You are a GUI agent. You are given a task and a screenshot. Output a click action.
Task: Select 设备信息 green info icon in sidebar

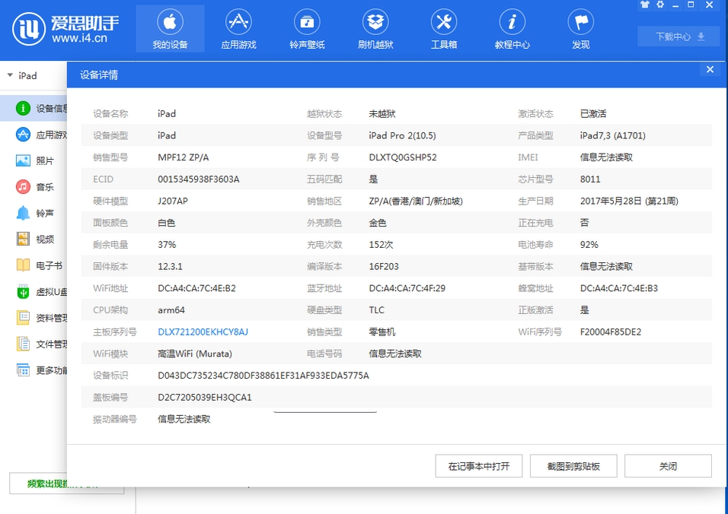(23, 109)
